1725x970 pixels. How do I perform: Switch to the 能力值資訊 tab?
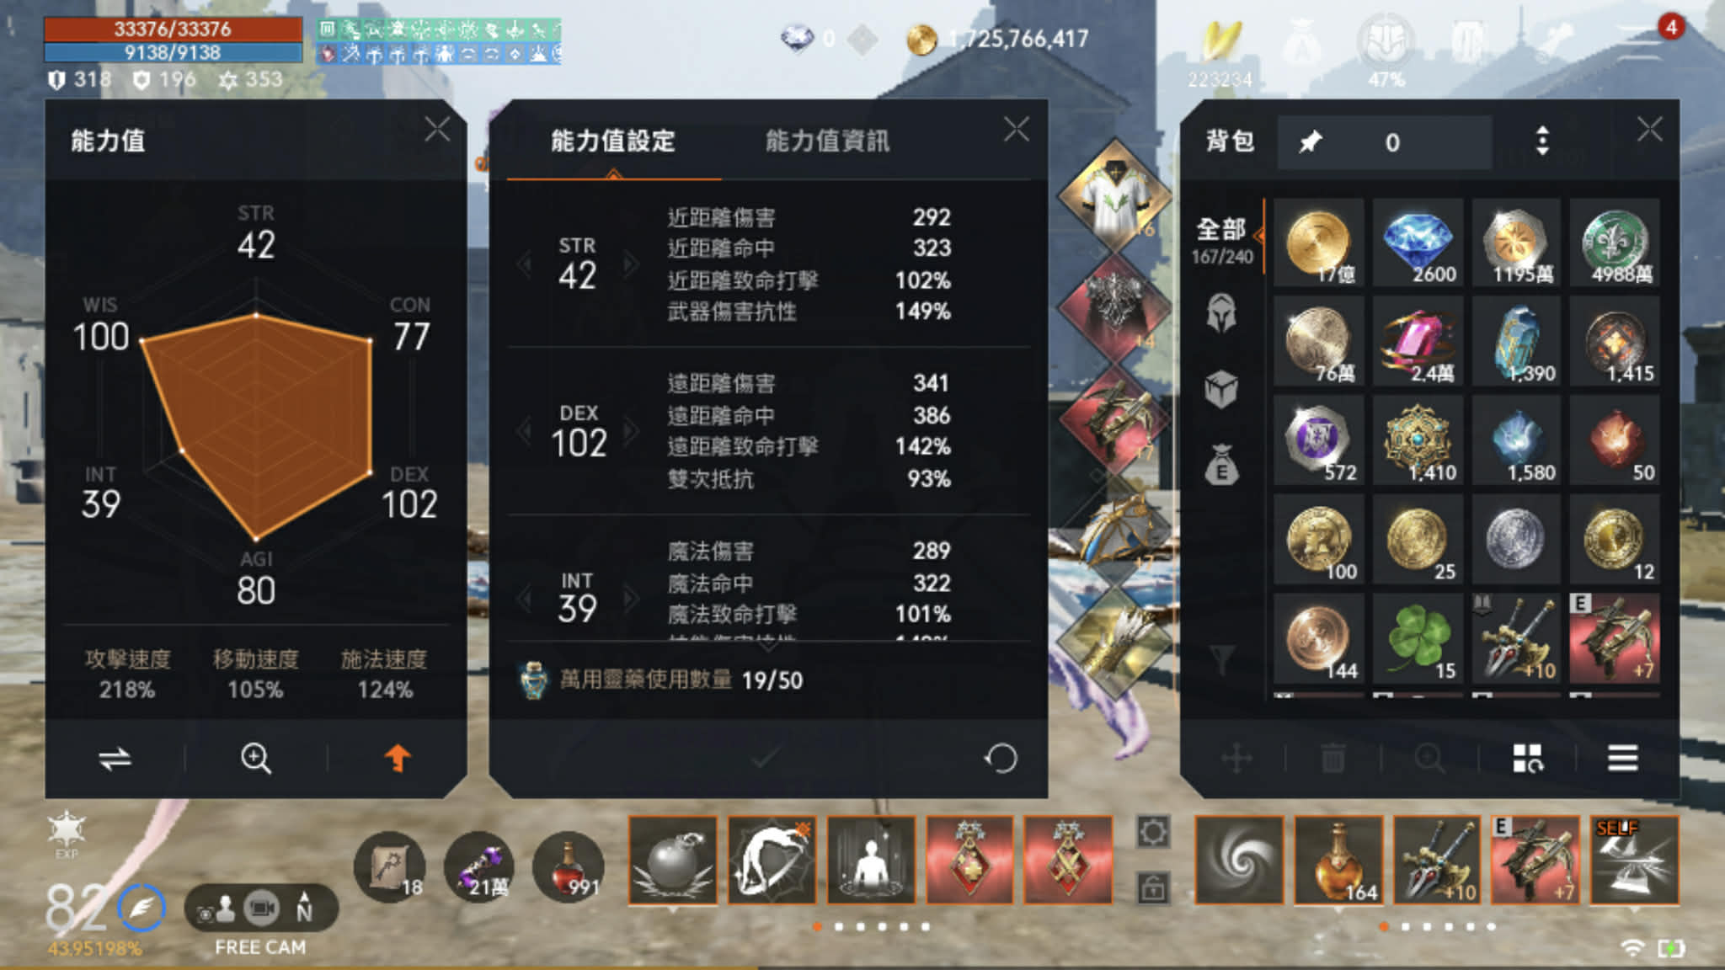(x=827, y=141)
